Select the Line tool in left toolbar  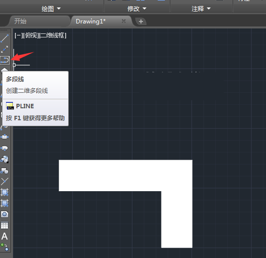click(4, 38)
